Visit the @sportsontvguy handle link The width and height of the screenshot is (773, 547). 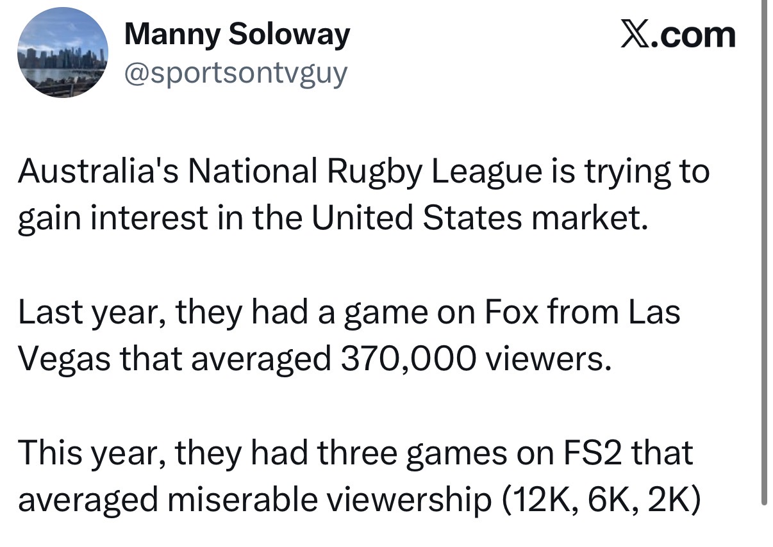(235, 73)
